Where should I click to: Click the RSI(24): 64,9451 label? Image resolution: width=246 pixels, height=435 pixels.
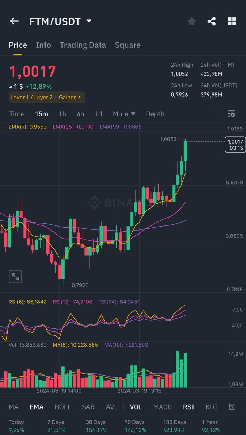coord(119,302)
